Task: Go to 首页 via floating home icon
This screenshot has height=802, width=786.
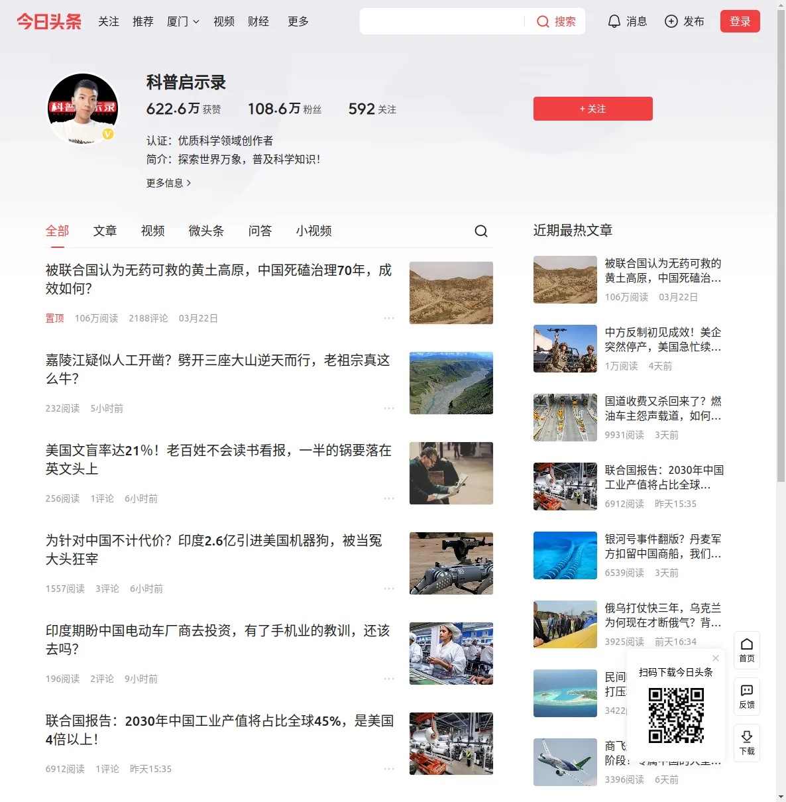Action: click(747, 650)
